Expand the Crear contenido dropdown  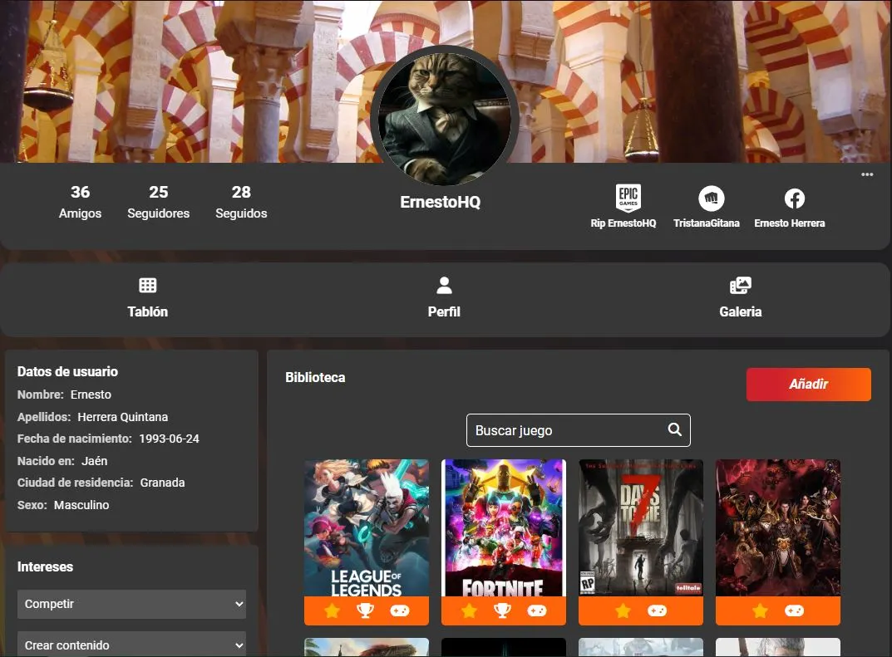point(131,645)
